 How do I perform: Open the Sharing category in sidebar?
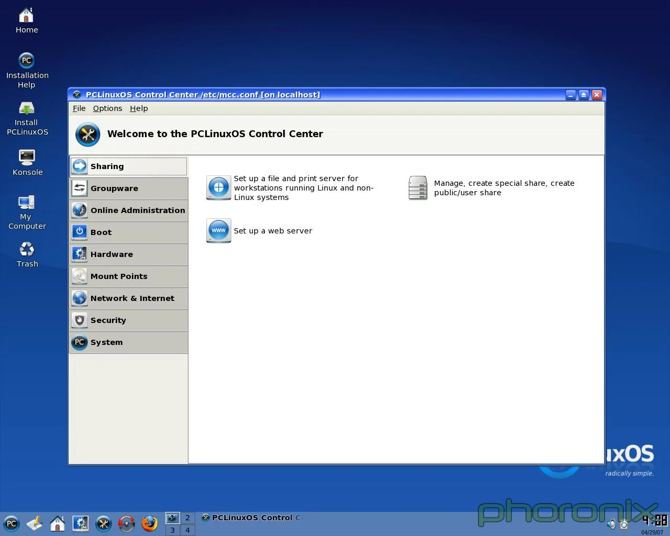[128, 166]
